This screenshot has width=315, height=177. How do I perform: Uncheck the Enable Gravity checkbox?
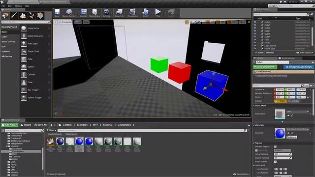(x=275, y=162)
